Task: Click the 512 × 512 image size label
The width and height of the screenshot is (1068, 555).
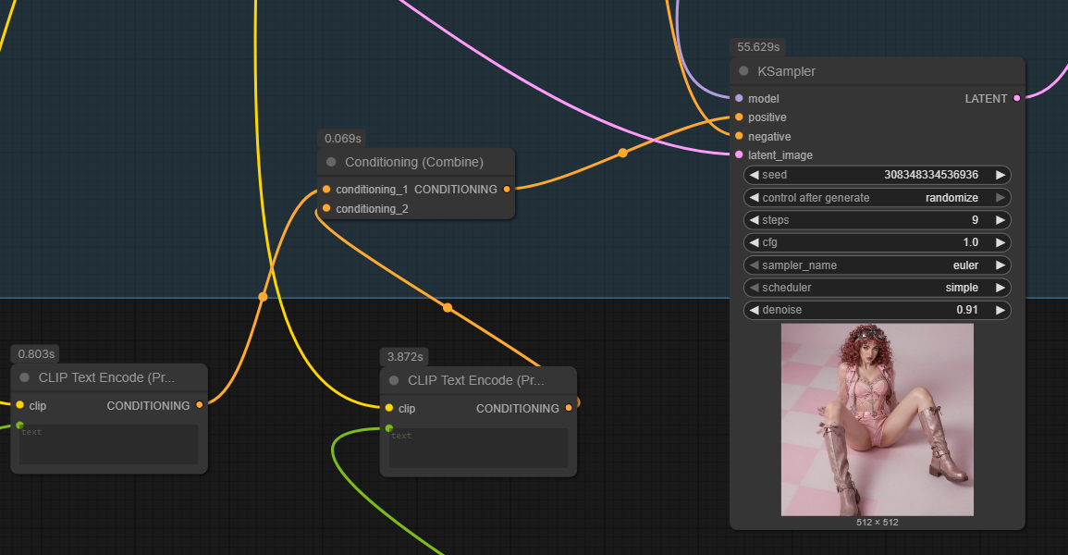Action: (x=878, y=523)
